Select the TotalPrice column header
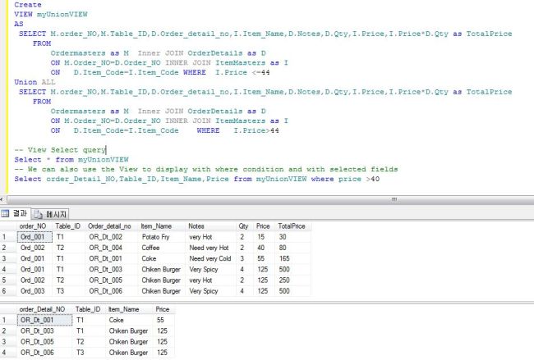 292,226
